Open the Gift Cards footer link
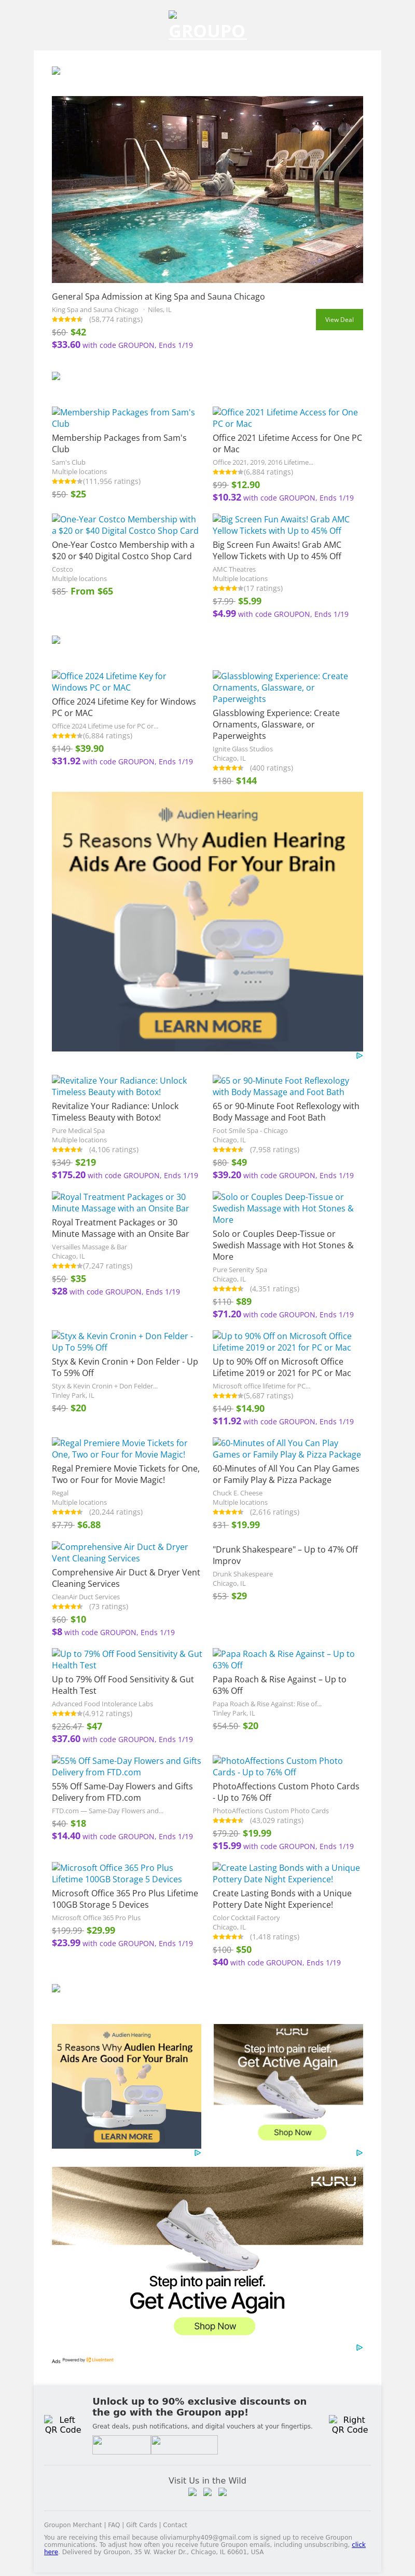Screen dimensions: 415x2576 [141, 2525]
